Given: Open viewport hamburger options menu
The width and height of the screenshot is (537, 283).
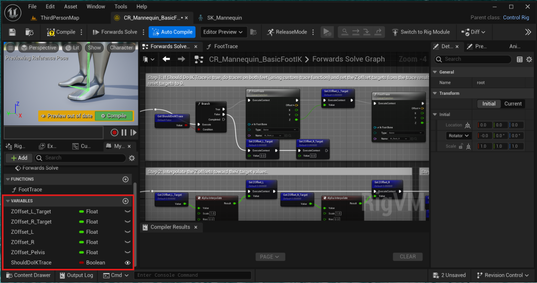Looking at the screenshot, I should pos(10,48).
